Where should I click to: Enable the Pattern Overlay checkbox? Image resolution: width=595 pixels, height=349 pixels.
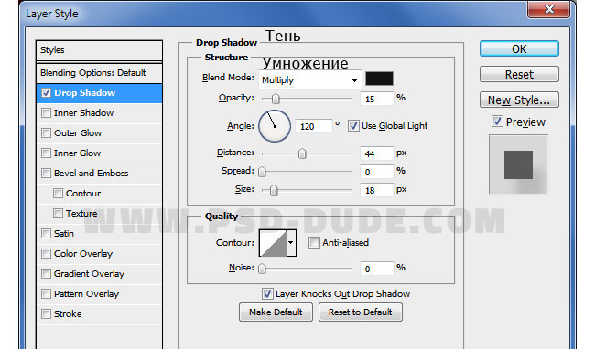coord(47,294)
